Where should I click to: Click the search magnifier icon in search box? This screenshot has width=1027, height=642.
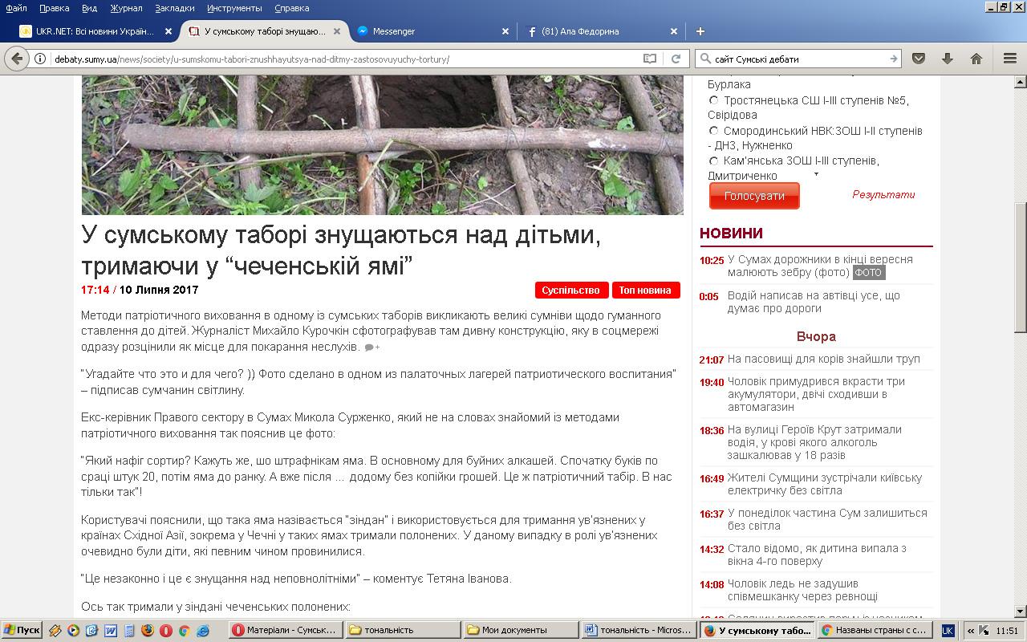pos(705,59)
